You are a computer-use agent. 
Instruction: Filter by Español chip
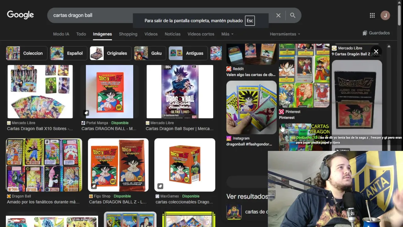pyautogui.click(x=68, y=53)
